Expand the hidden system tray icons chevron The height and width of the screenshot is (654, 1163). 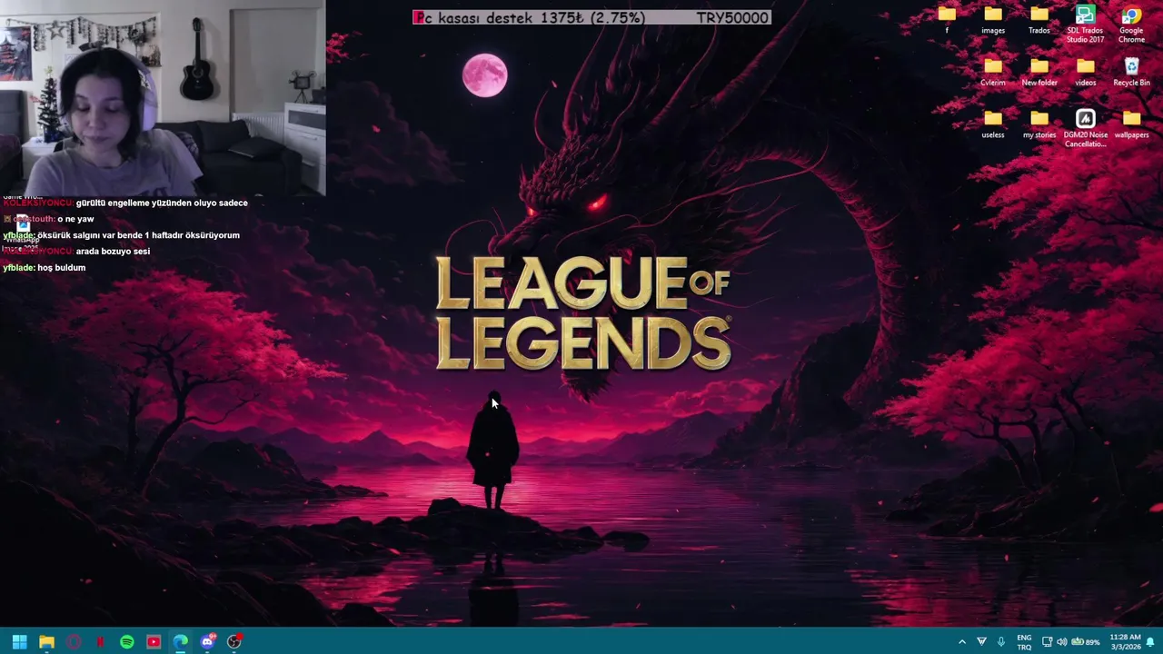[x=962, y=642]
